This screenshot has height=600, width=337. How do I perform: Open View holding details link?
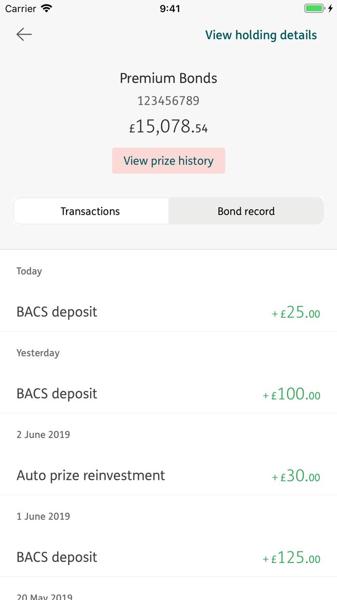[x=261, y=35]
